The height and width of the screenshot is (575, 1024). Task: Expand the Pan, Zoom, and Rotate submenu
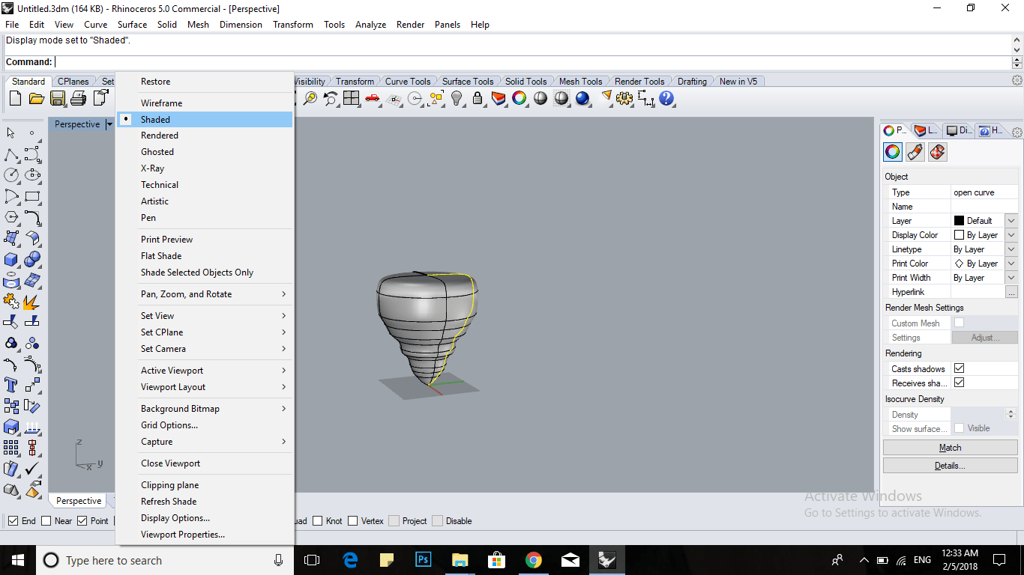click(205, 294)
